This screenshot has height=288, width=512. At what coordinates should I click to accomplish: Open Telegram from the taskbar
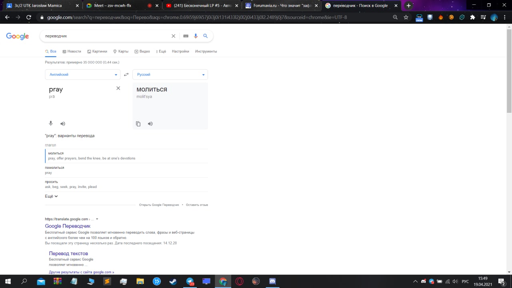click(x=190, y=281)
